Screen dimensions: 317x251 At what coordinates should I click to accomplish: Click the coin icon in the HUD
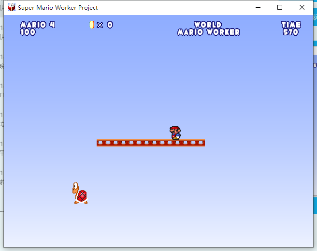[92, 25]
